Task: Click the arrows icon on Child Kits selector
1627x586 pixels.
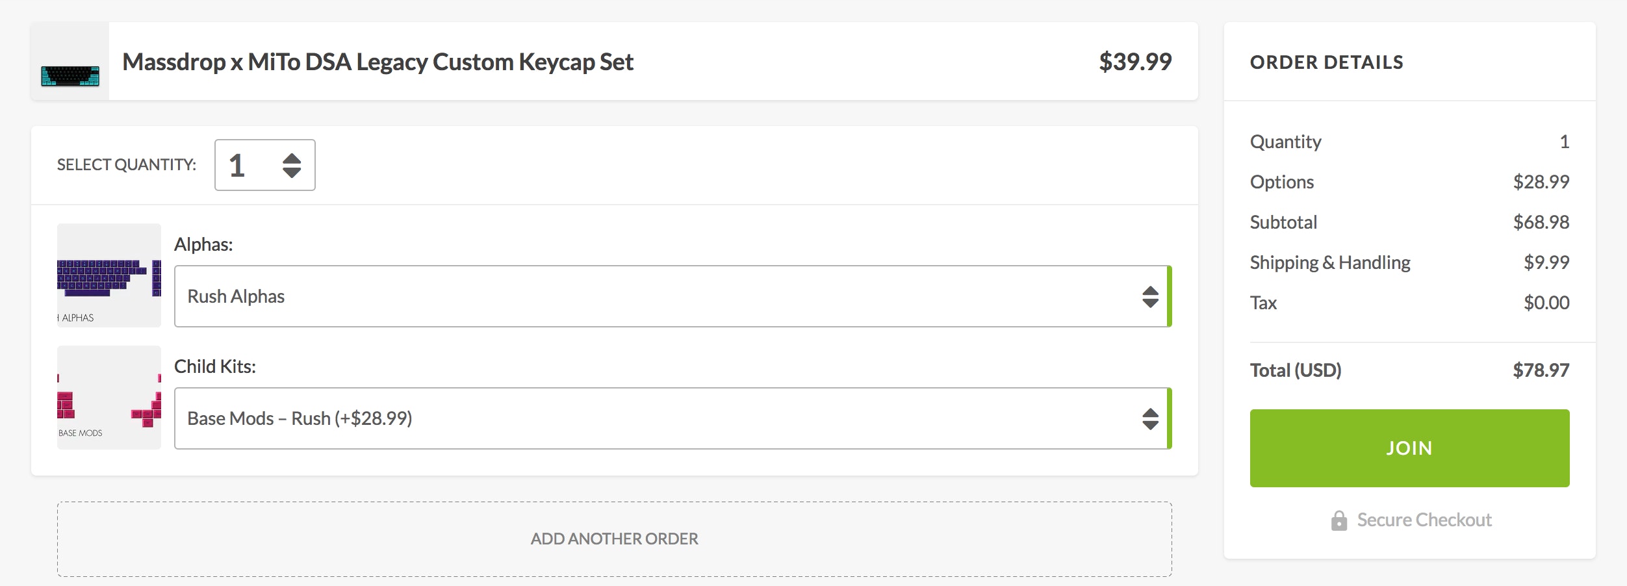Action: pyautogui.click(x=1150, y=418)
